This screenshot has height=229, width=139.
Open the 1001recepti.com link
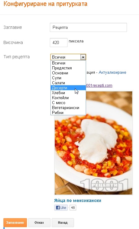pos(99,86)
